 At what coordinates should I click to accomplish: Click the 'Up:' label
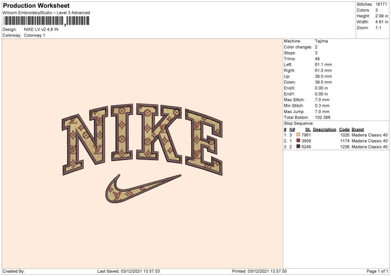[287, 76]
